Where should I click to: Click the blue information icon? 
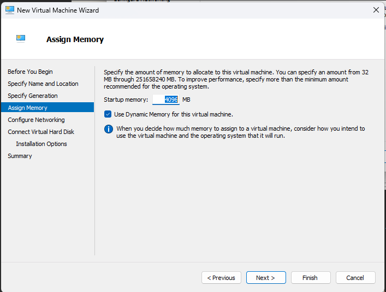click(x=108, y=129)
